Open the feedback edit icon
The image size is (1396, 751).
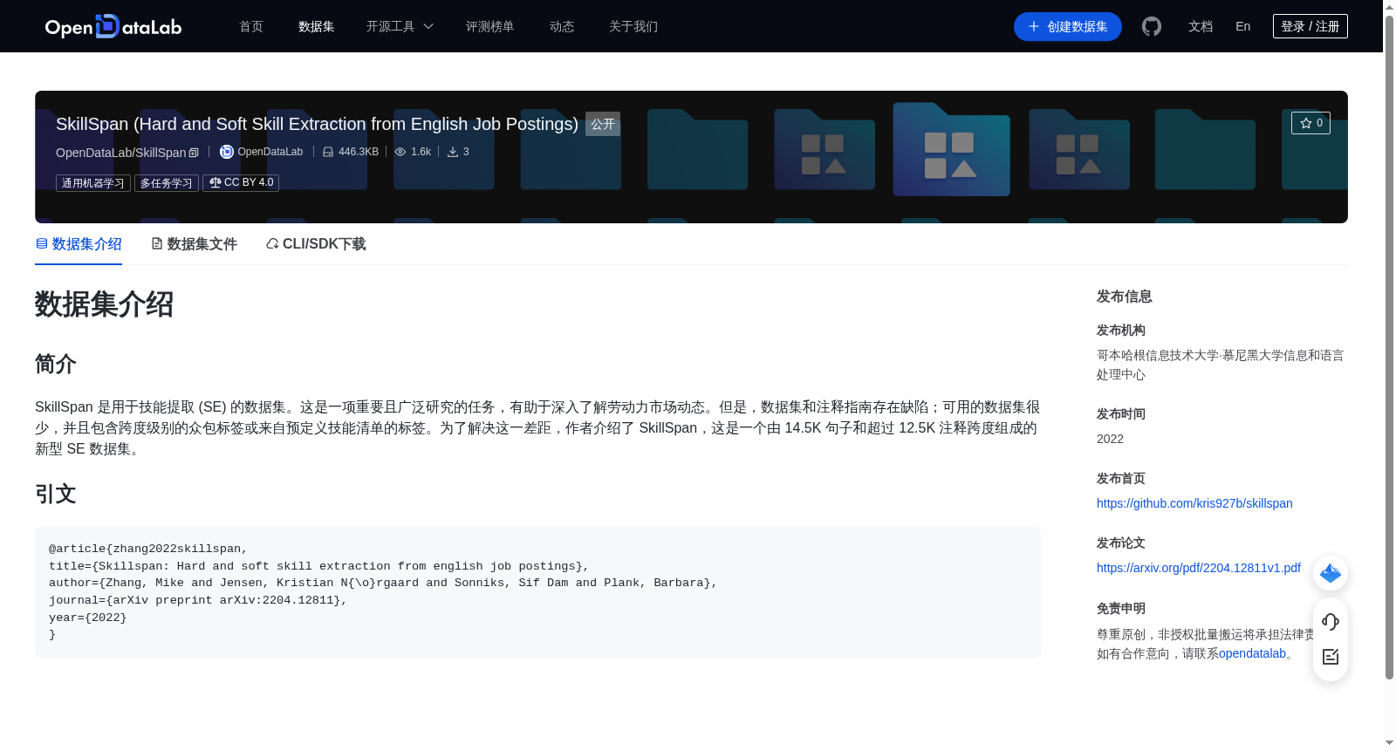[x=1331, y=657]
